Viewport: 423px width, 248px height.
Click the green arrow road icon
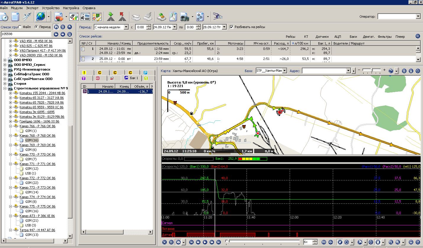coord(111,17)
